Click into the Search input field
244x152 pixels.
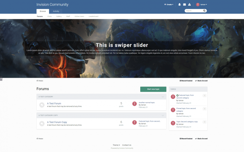click(x=194, y=11)
